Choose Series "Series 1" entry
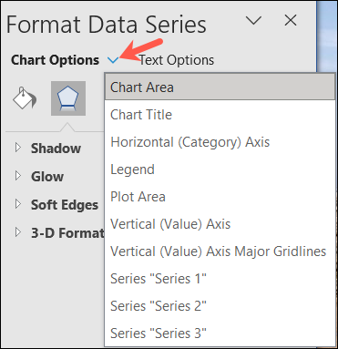This screenshot has width=338, height=349. 220,279
